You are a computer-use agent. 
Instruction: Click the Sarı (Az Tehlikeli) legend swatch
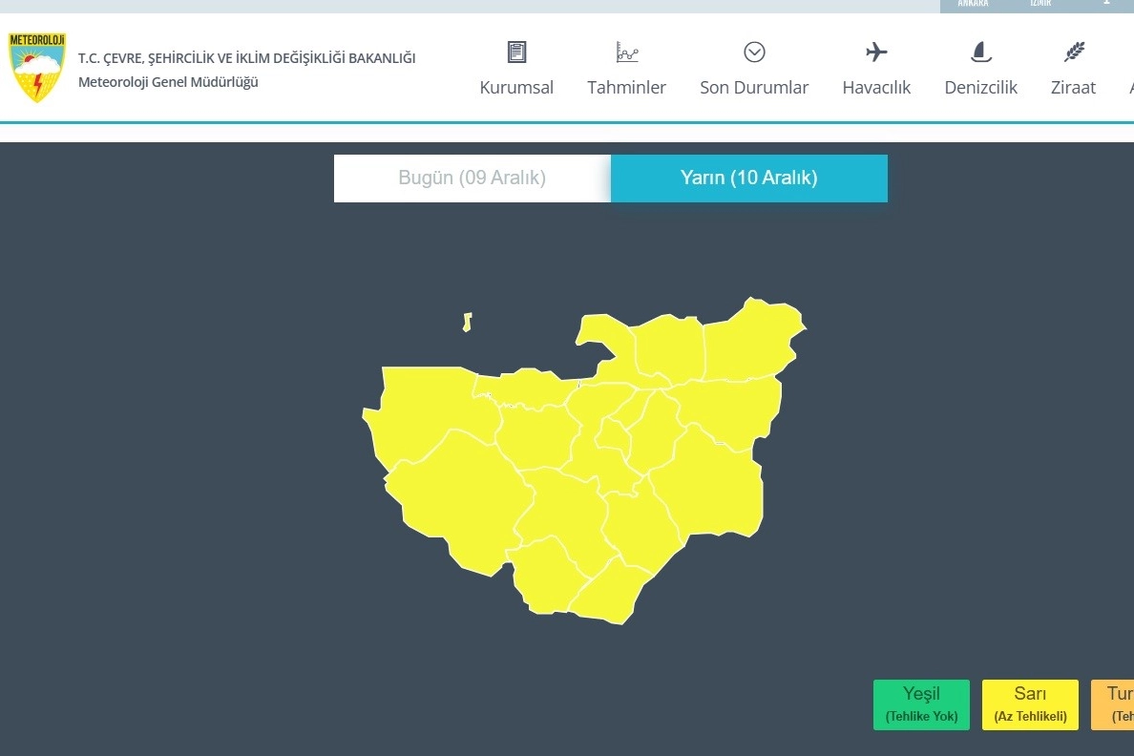pyautogui.click(x=1030, y=704)
